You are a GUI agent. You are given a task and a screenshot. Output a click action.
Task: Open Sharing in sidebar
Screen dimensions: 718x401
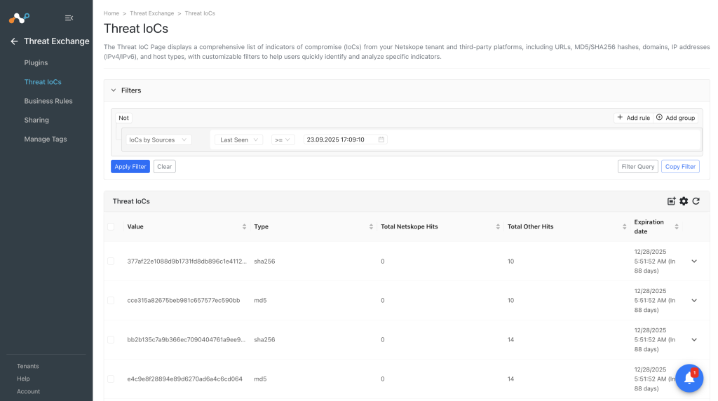[x=36, y=120]
